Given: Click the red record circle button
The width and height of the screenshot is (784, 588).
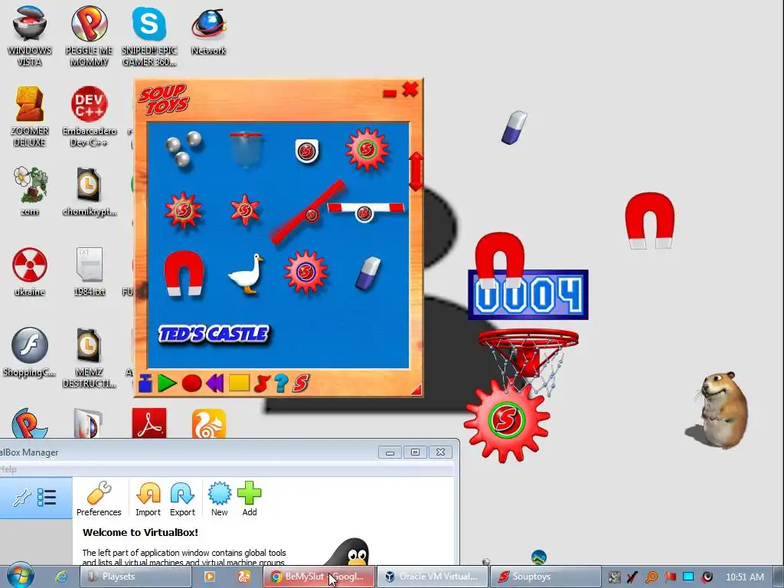Looking at the screenshot, I should click(191, 384).
